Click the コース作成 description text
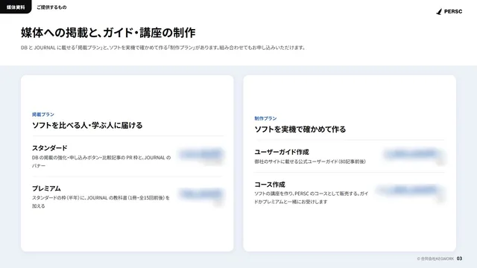 [312, 197]
